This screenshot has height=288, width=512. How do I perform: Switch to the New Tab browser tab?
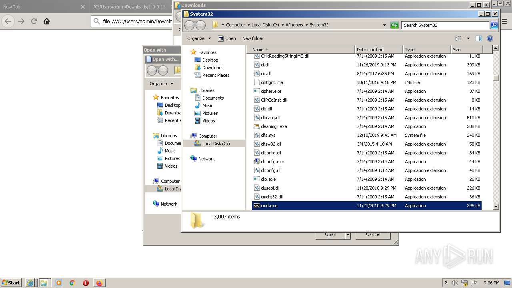point(43,7)
